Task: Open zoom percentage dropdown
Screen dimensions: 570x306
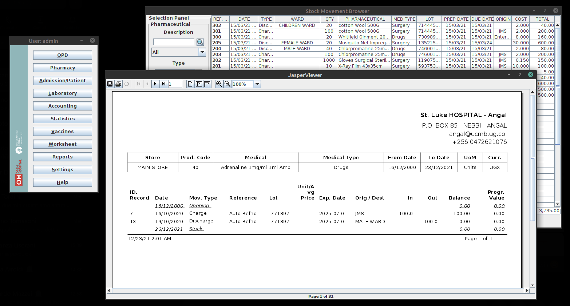Action: point(257,84)
